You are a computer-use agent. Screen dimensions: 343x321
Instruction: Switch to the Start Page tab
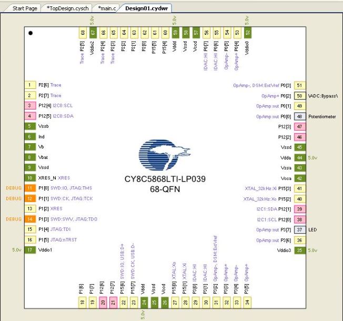[x=25, y=8]
